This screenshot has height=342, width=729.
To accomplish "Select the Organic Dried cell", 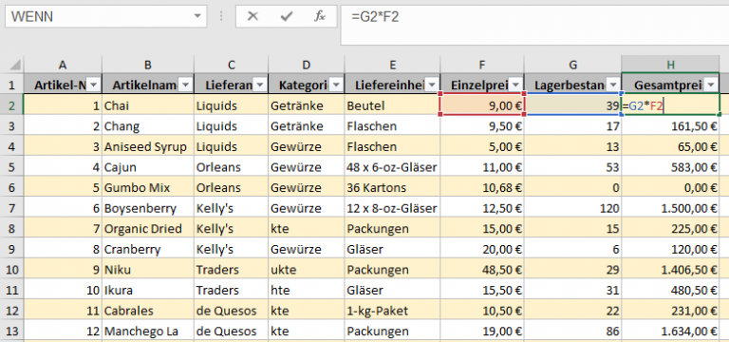I will 148,229.
